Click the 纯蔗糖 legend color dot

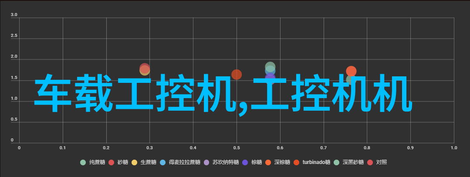coord(83,162)
